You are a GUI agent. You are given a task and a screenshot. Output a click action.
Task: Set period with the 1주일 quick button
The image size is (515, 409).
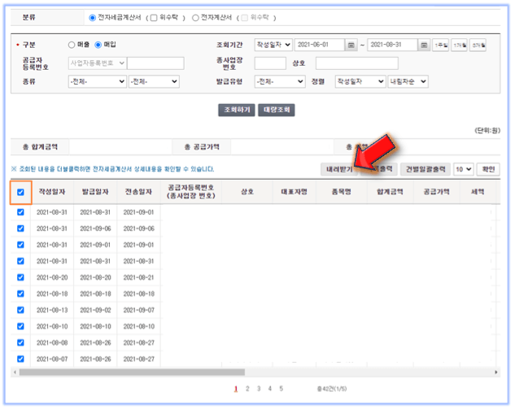441,45
